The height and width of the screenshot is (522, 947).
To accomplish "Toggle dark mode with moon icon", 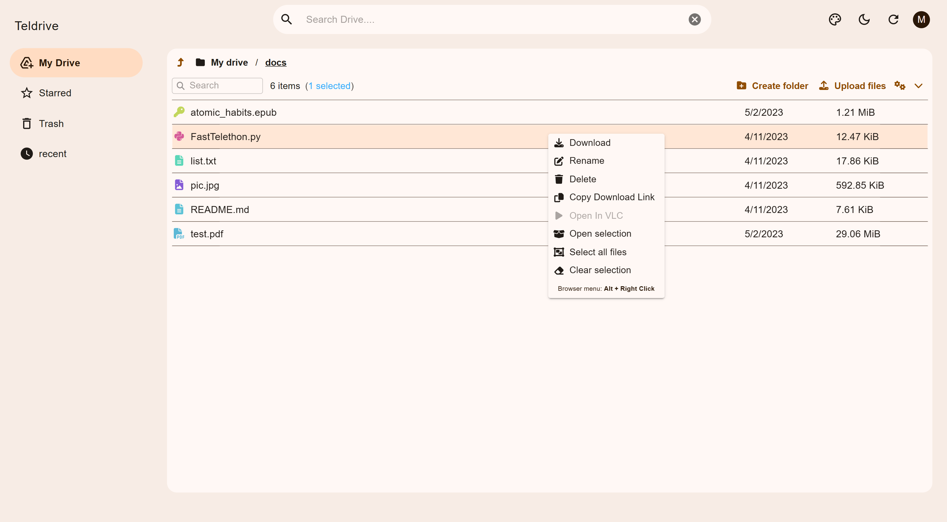I will (x=864, y=19).
